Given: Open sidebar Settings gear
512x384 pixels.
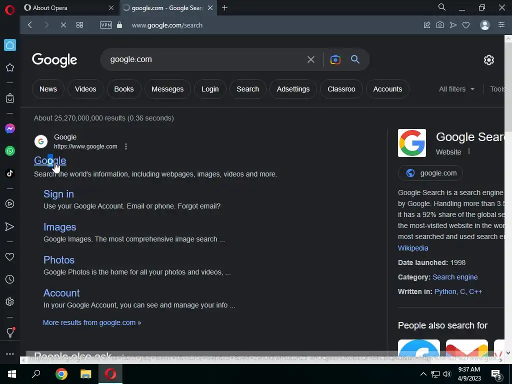Looking at the screenshot, I should [x=10, y=301].
